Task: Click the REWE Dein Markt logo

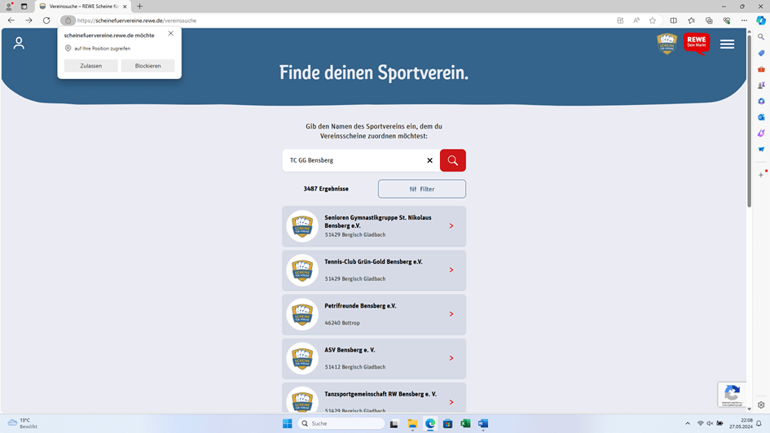Action: (x=697, y=43)
